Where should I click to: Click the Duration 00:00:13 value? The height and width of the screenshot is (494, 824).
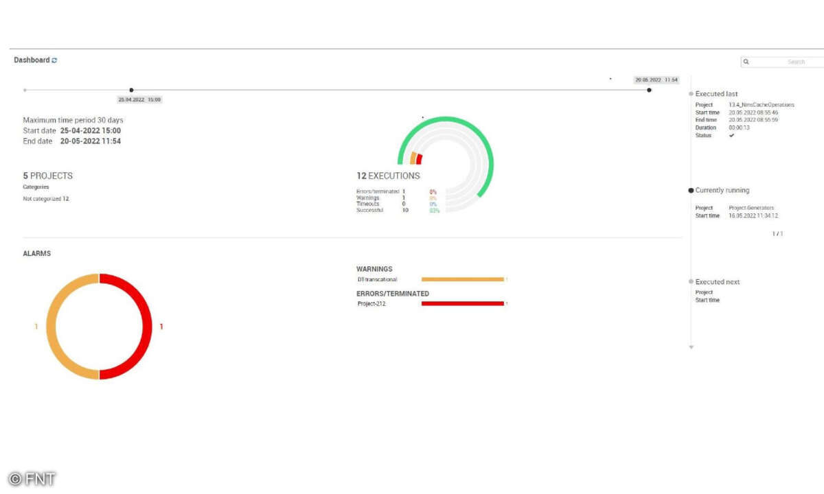click(x=739, y=128)
